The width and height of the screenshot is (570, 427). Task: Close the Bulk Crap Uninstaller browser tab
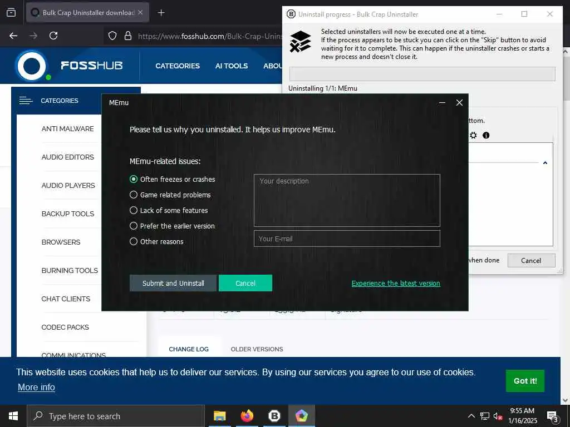coord(140,12)
